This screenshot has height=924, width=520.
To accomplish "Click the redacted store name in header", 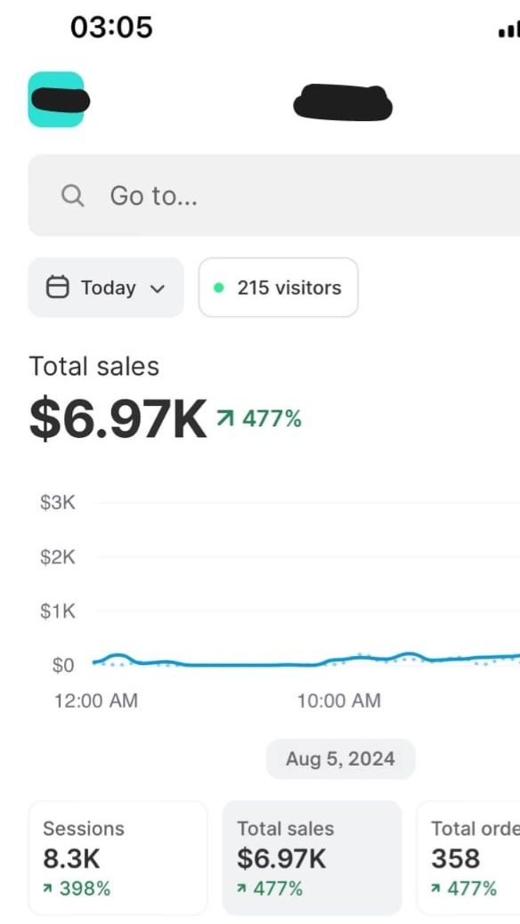I will coord(343,102).
